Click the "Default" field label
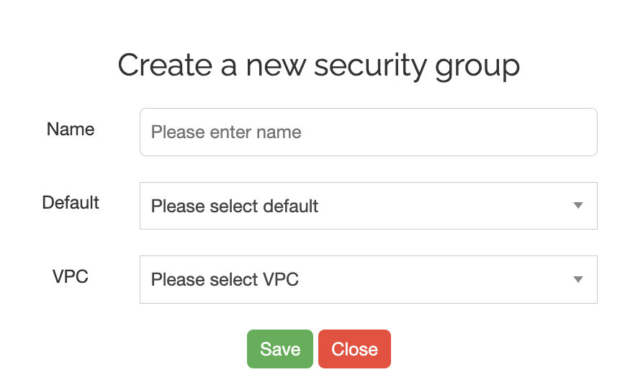The height and width of the screenshot is (390, 638). click(x=71, y=203)
